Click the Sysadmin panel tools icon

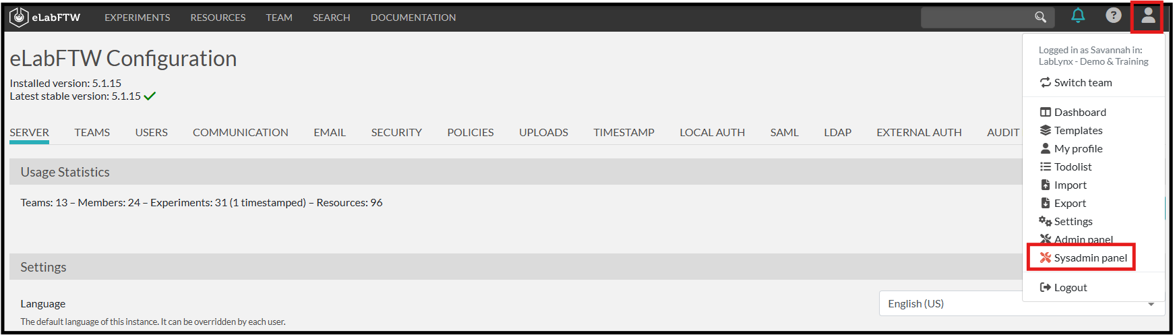click(x=1046, y=257)
